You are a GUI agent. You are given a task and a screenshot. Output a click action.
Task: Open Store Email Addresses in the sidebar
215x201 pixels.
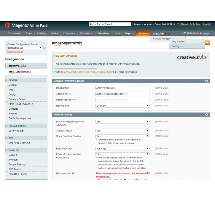point(26,104)
